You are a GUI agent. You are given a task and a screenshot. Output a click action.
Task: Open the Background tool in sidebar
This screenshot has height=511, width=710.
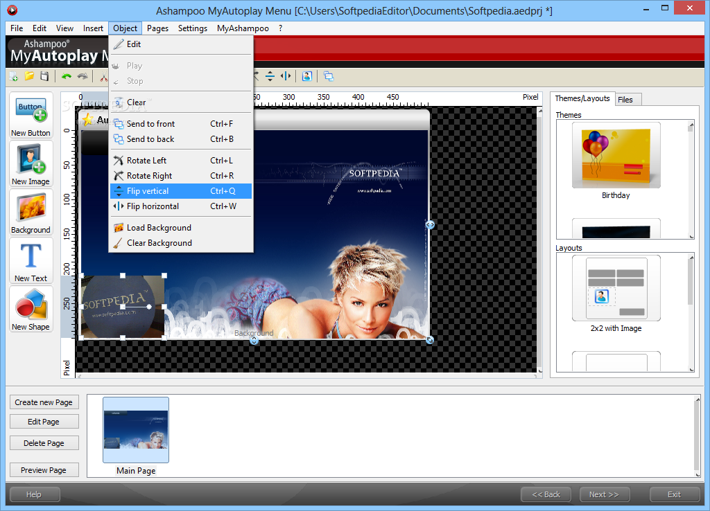pyautogui.click(x=31, y=213)
